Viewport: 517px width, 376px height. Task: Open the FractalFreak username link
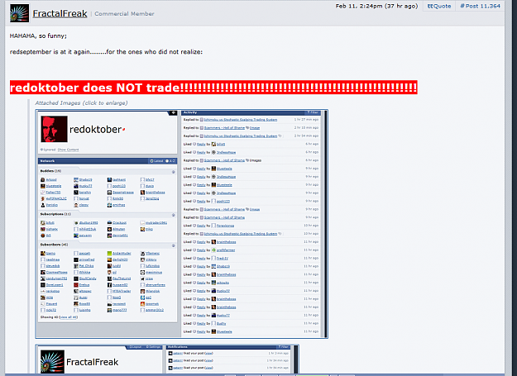[60, 13]
